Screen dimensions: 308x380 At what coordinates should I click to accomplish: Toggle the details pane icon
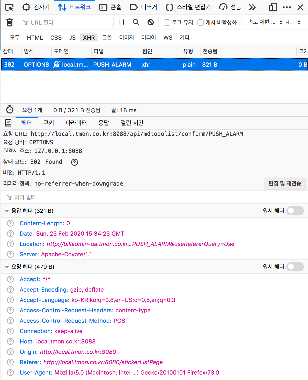click(8, 123)
